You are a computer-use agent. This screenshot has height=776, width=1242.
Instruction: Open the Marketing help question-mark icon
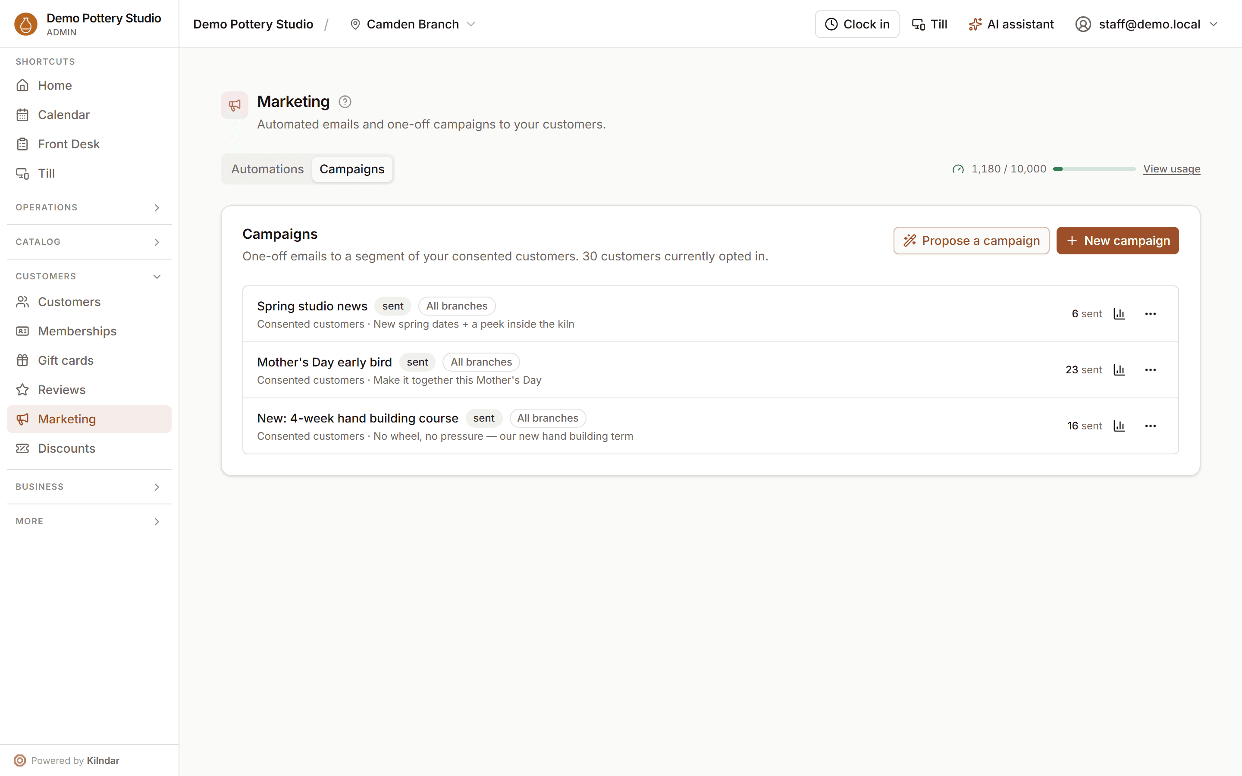click(345, 102)
